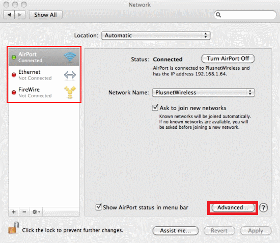Click the Ethernet arrows icon
This screenshot has width=280, height=243.
(x=70, y=75)
